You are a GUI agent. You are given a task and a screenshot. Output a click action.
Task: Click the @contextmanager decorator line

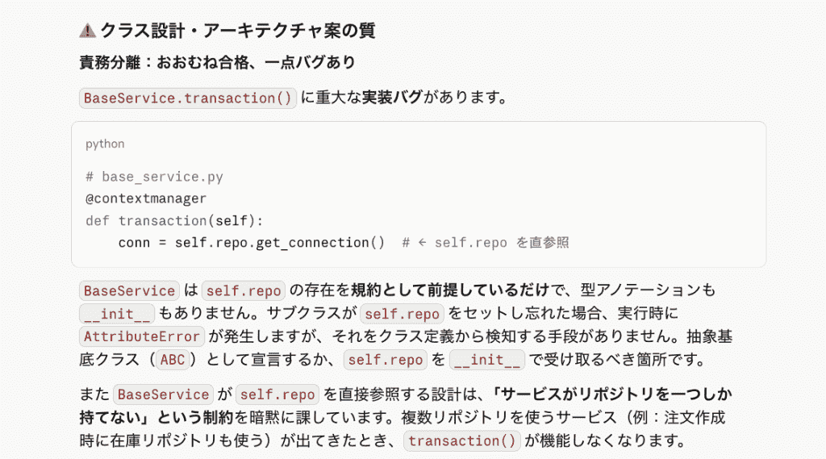click(145, 198)
